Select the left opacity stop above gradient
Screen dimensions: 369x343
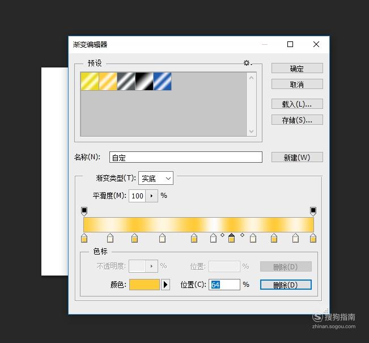[x=84, y=211]
